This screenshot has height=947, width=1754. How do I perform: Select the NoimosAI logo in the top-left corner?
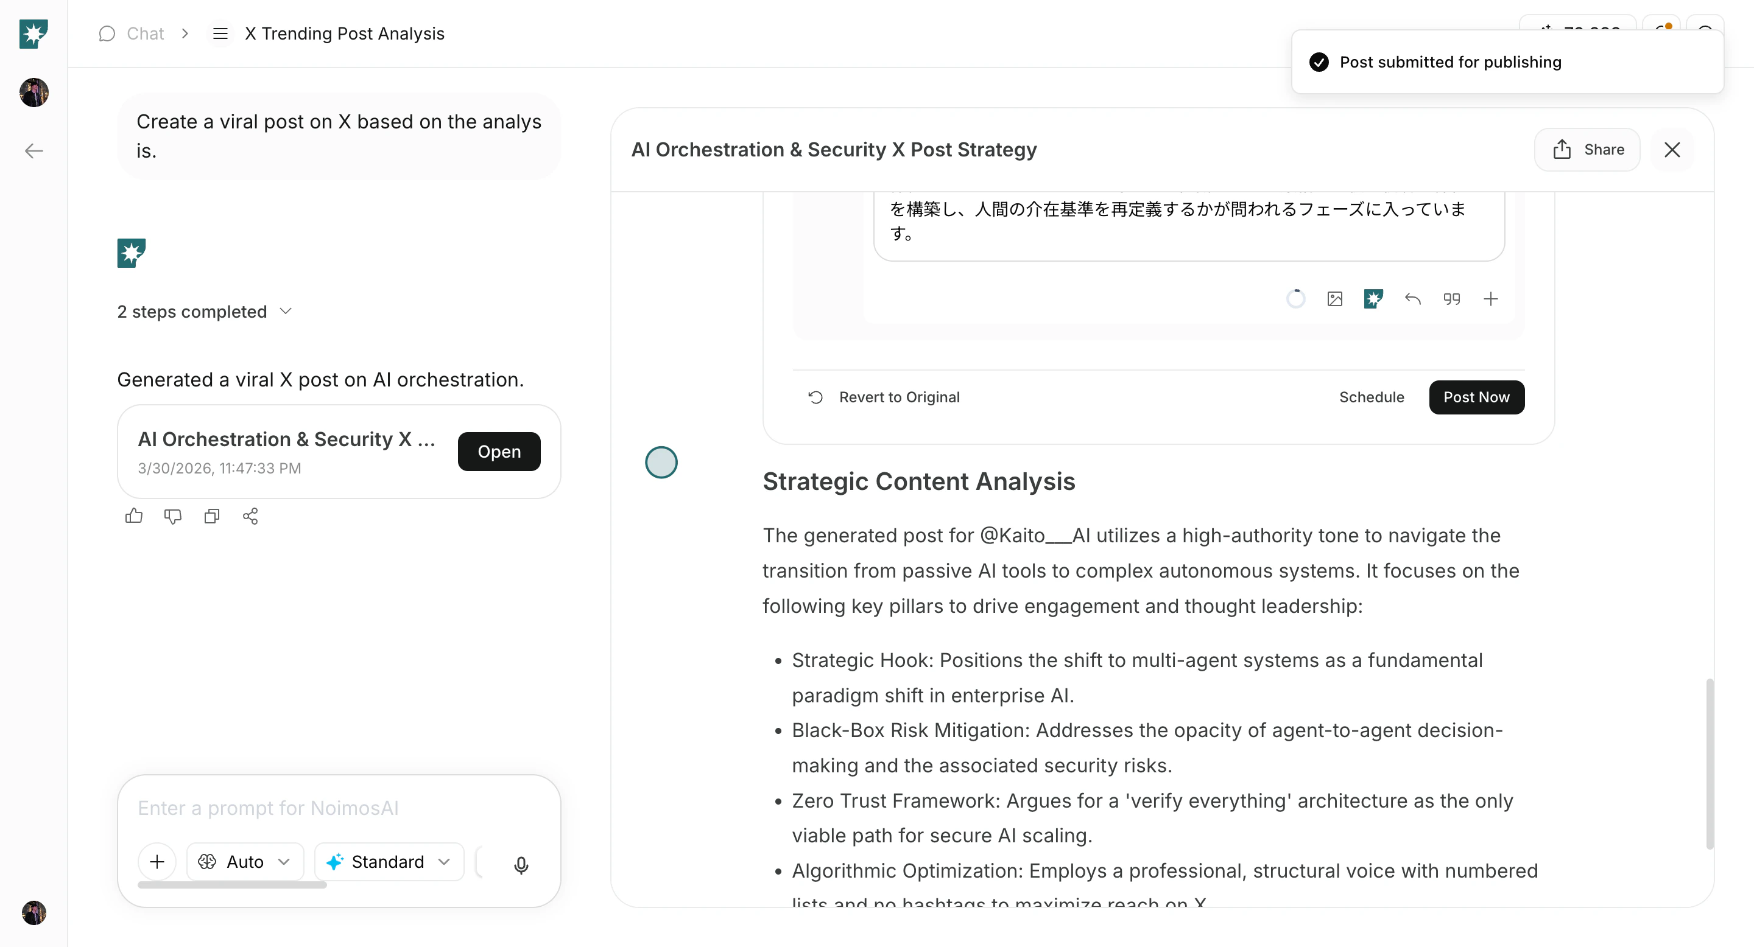pyautogui.click(x=33, y=33)
